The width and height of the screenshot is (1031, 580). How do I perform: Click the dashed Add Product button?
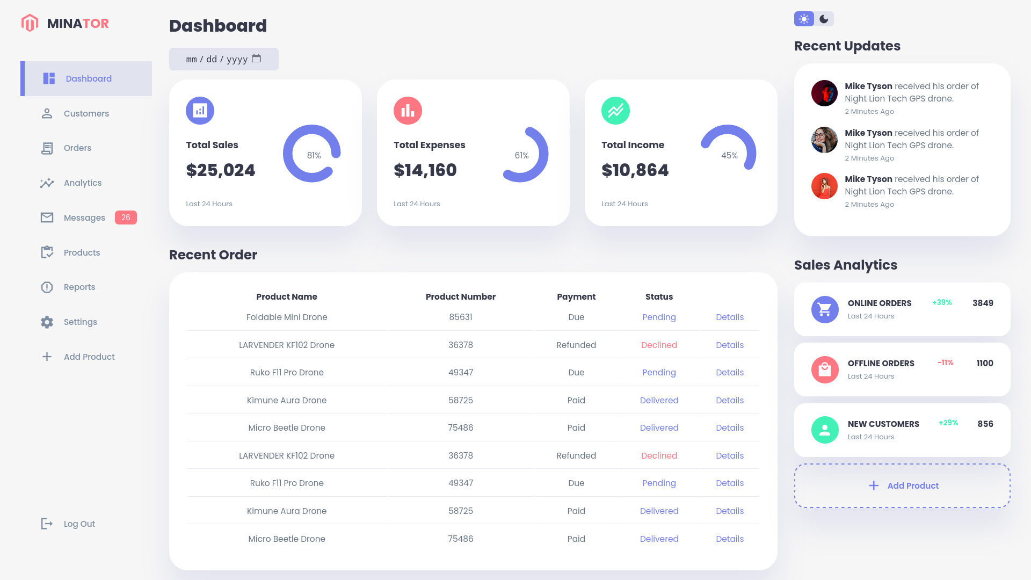(902, 485)
